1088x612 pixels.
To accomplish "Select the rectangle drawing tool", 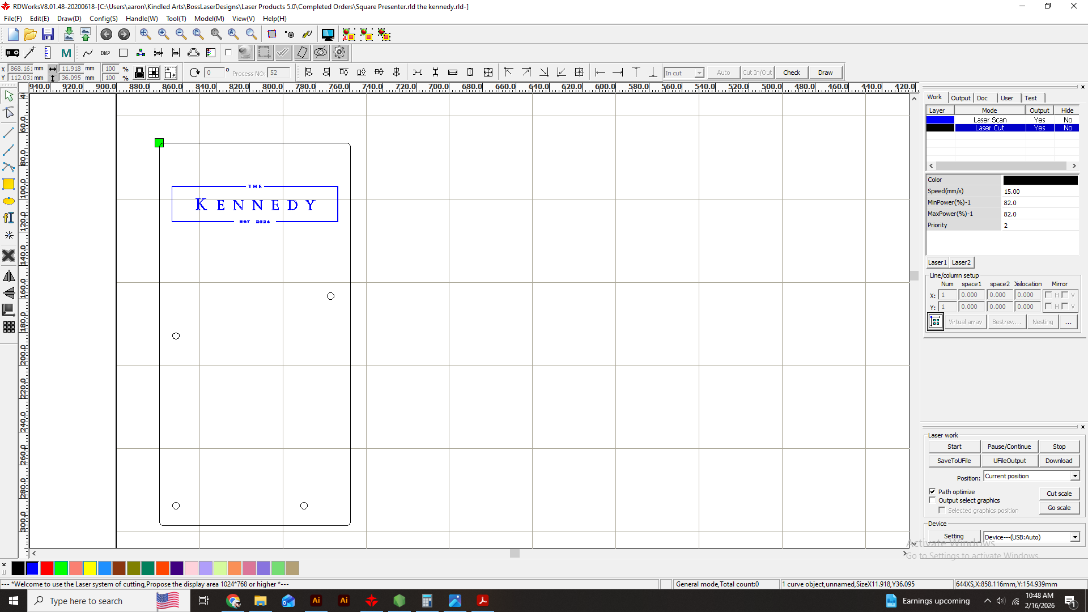I will coord(8,184).
